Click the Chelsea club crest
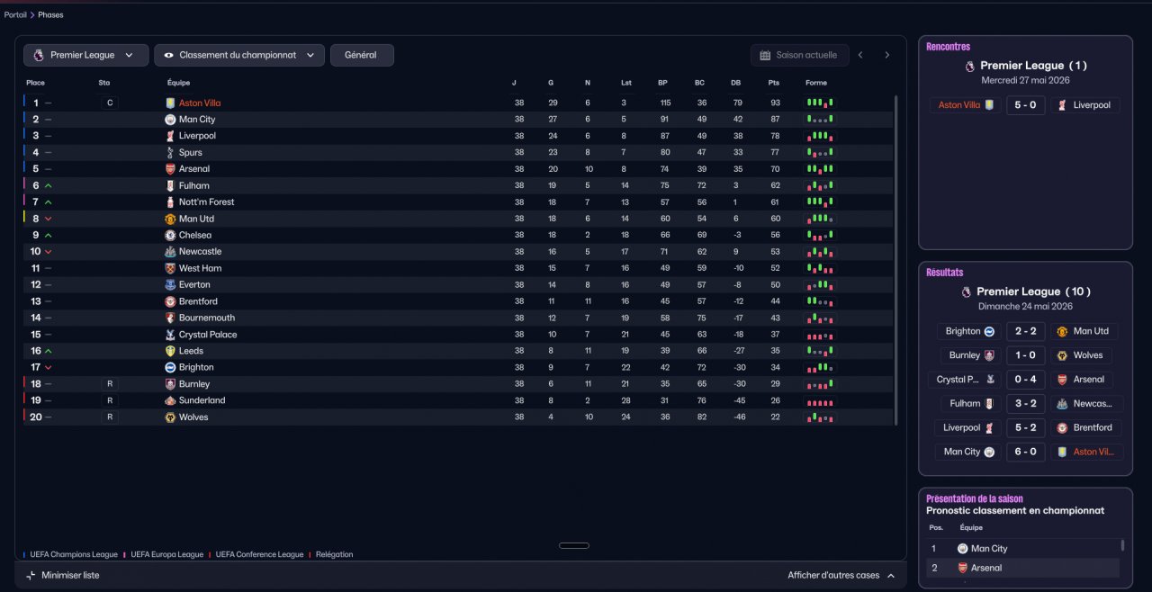The image size is (1152, 592). click(170, 235)
